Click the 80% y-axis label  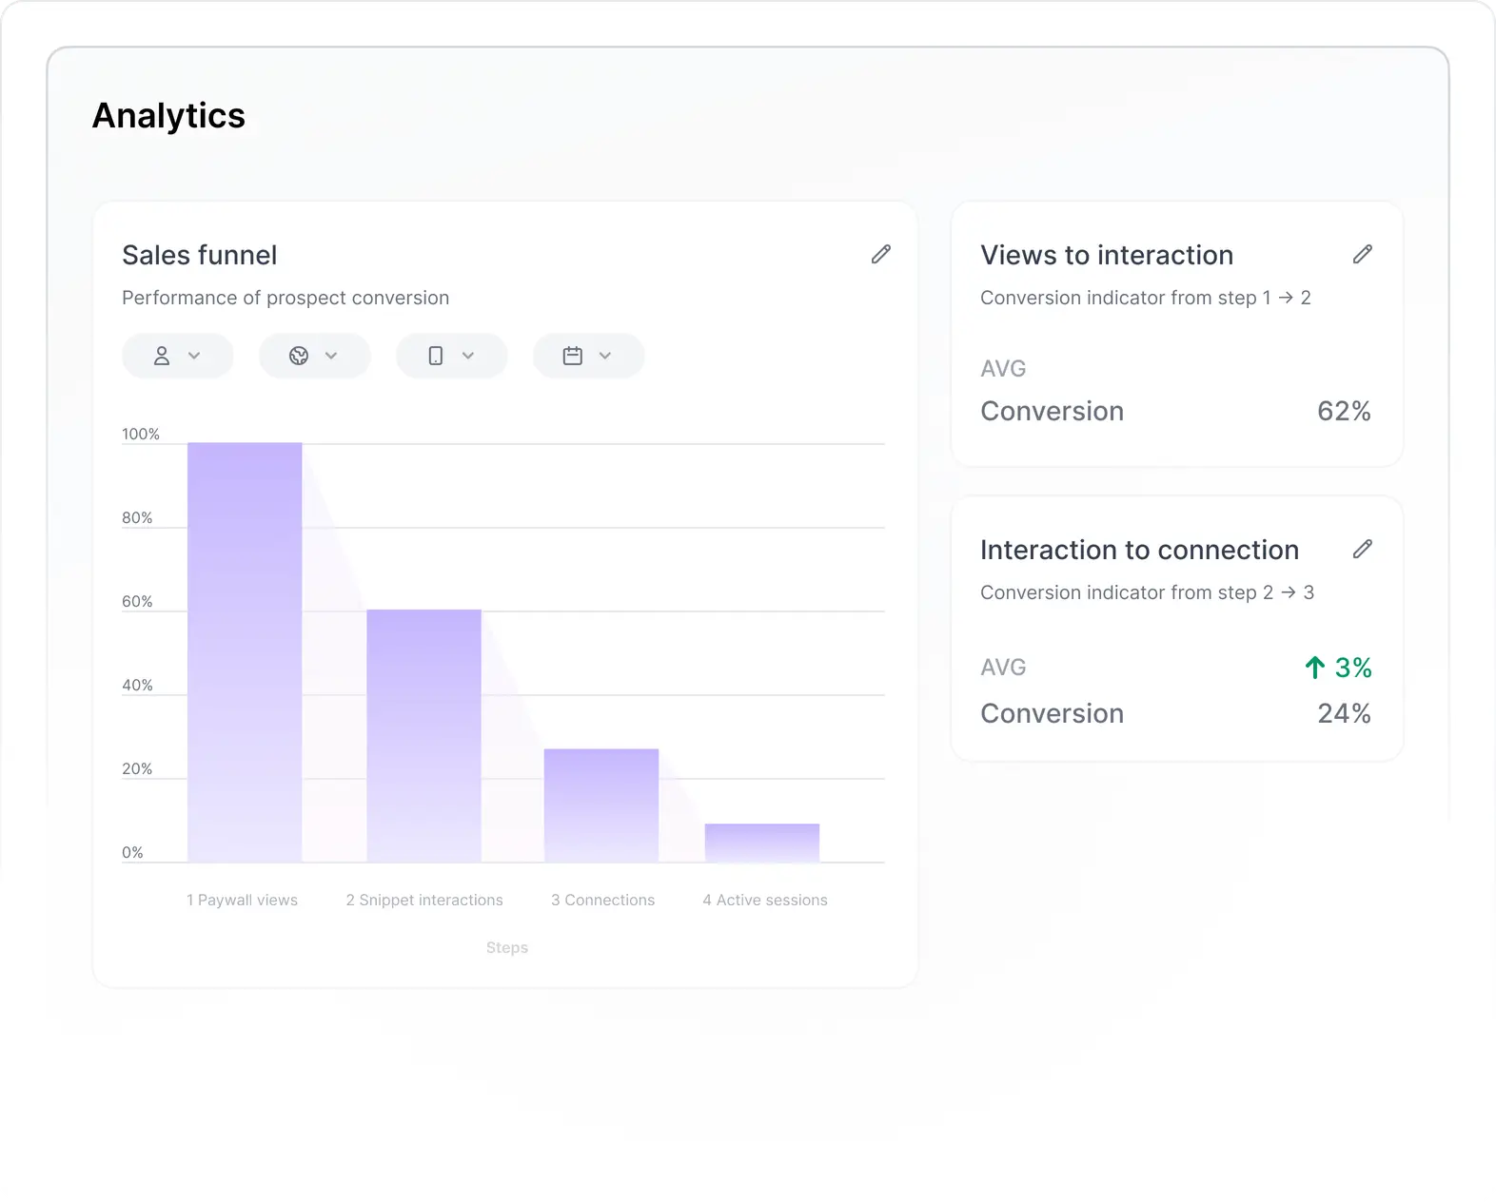pyautogui.click(x=137, y=517)
